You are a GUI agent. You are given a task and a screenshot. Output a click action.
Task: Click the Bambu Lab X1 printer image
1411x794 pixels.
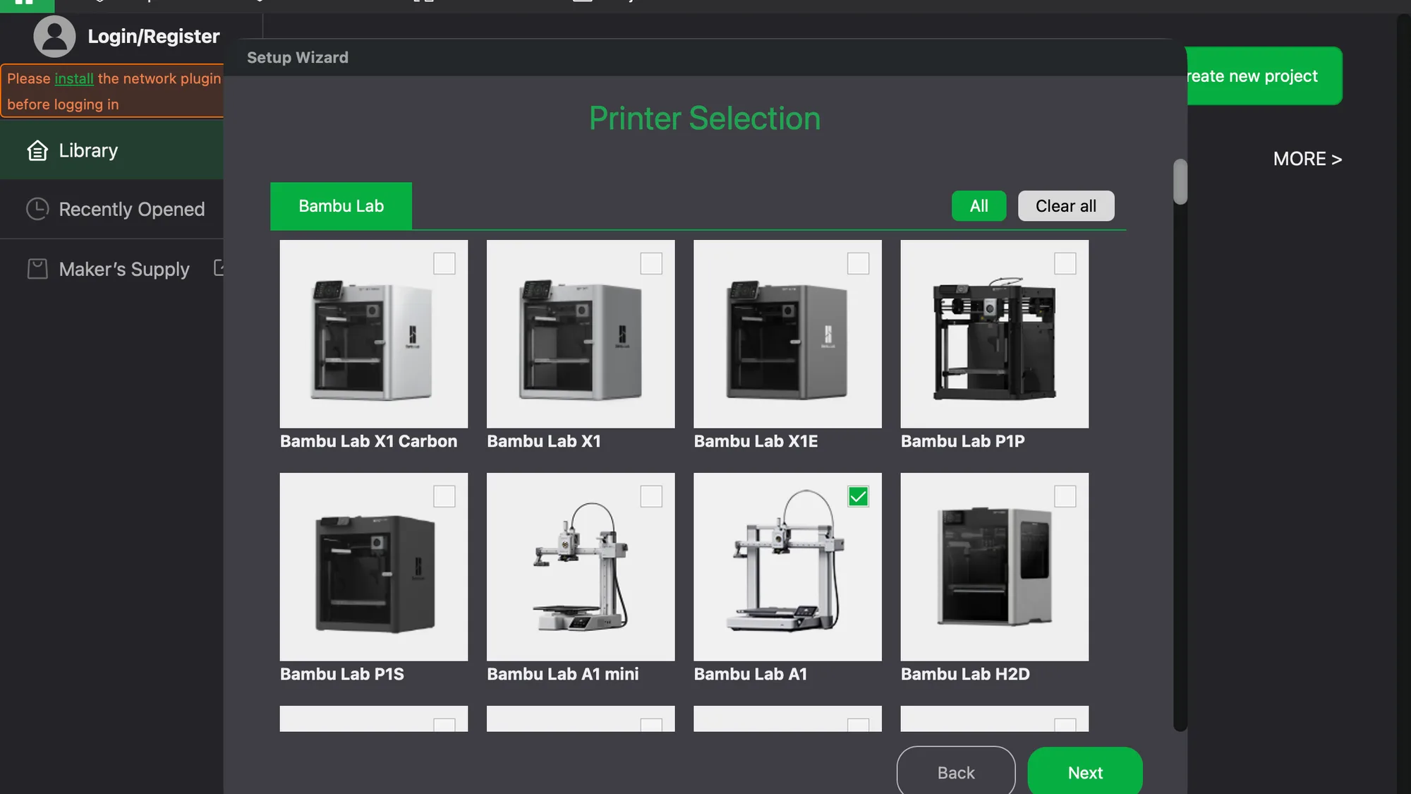tap(581, 334)
